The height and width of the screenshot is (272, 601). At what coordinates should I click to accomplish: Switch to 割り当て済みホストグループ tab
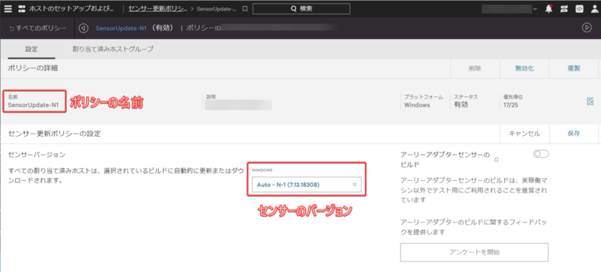pos(113,49)
